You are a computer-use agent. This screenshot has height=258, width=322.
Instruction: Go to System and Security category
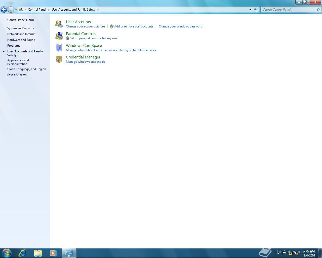click(21, 28)
